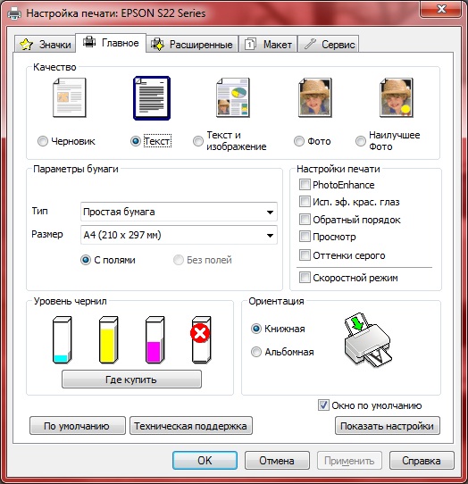Click the printer orientation preview image

coord(367,340)
